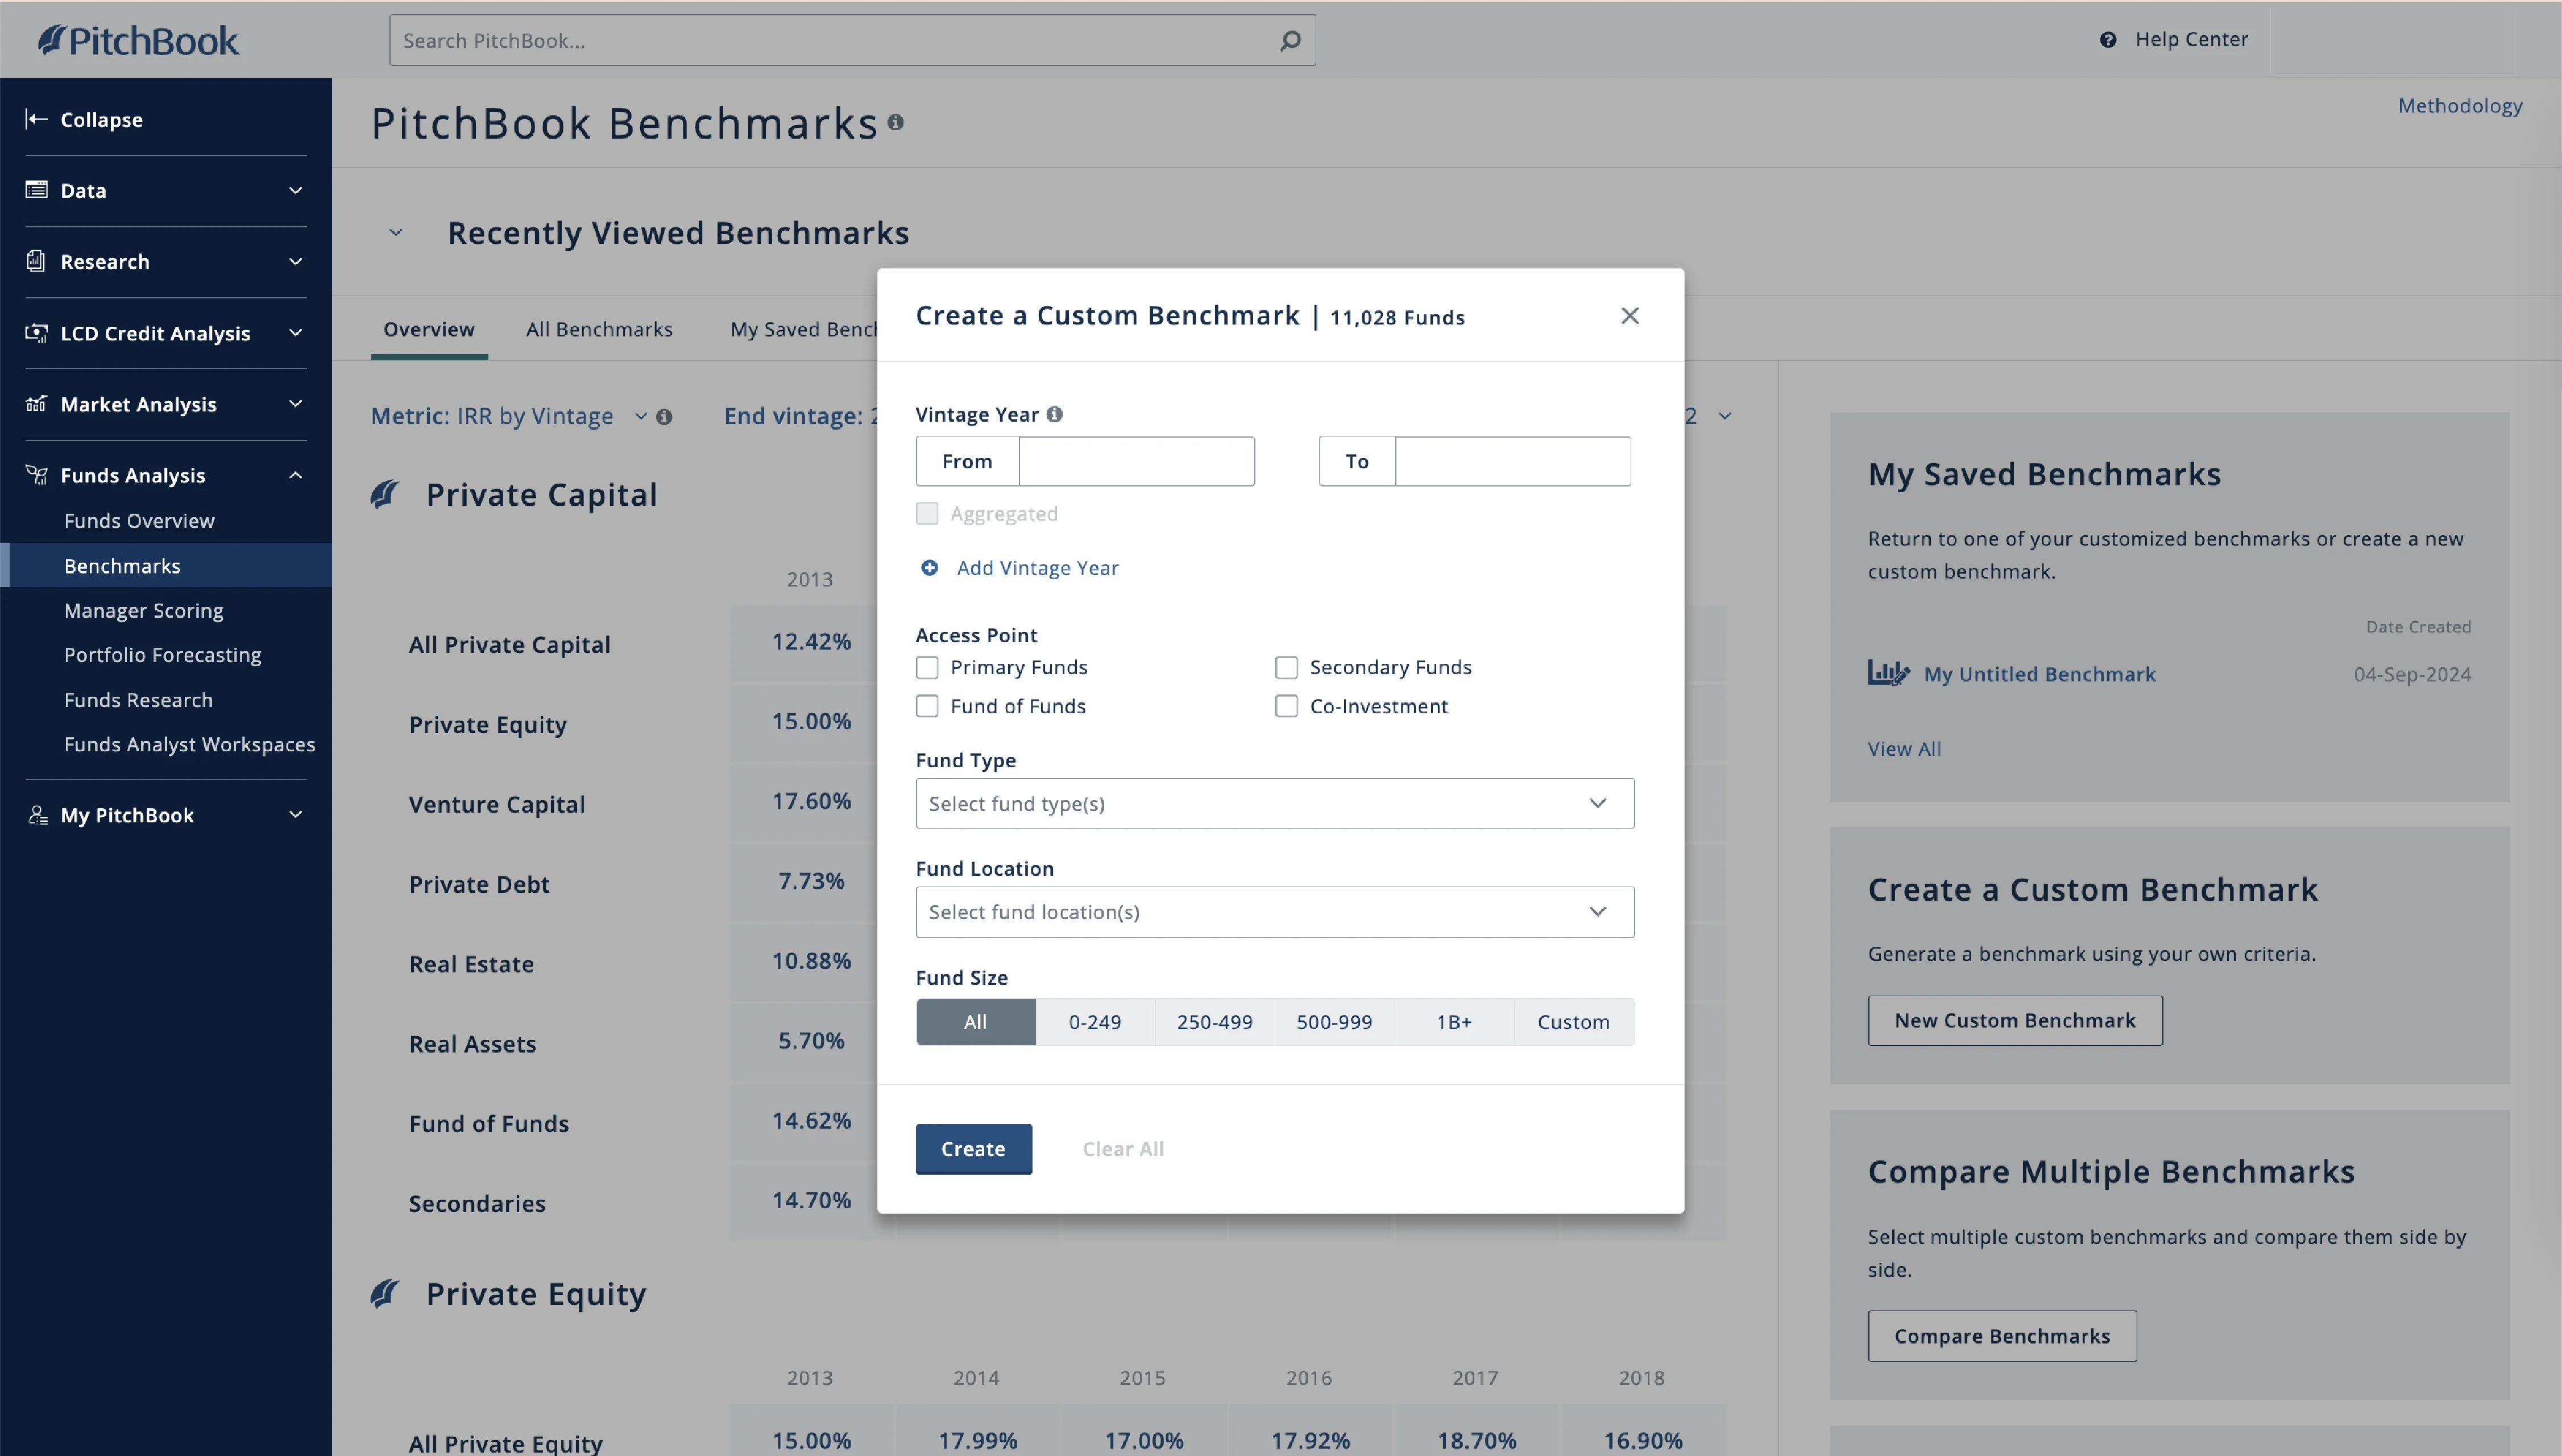
Task: Click the Compare Benchmarks button
Action: click(x=2002, y=1337)
